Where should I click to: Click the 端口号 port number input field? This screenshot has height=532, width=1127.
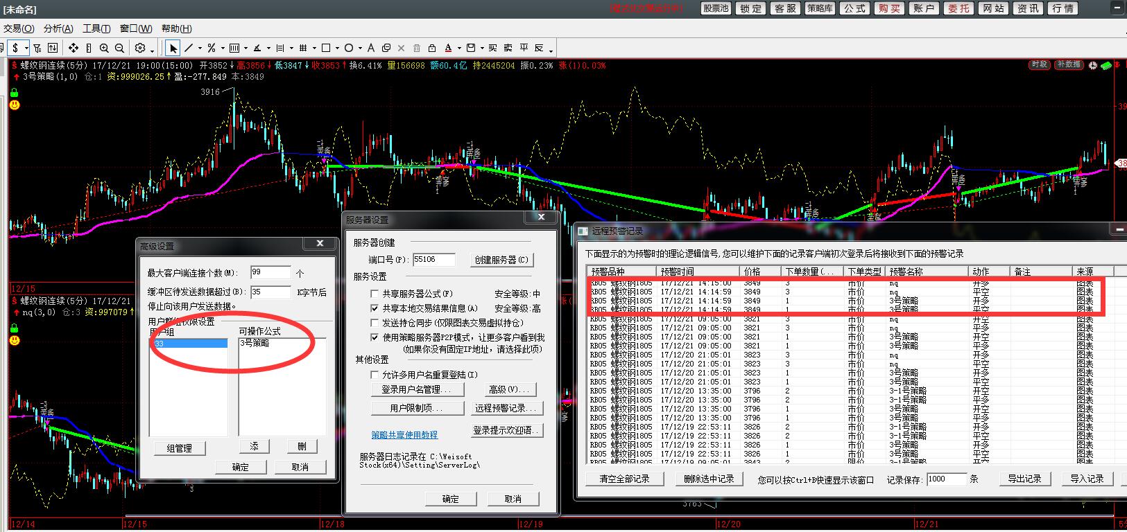433,260
